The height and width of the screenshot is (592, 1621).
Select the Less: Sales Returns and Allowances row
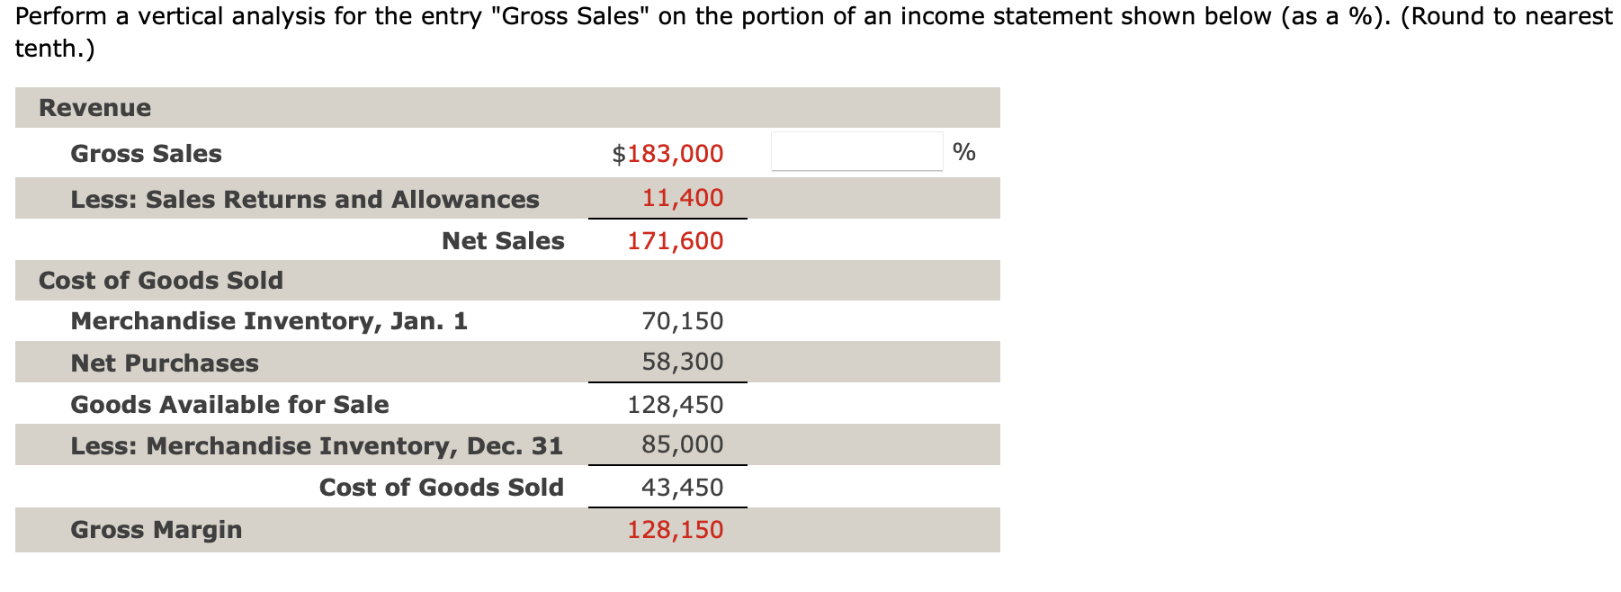[x=305, y=199]
